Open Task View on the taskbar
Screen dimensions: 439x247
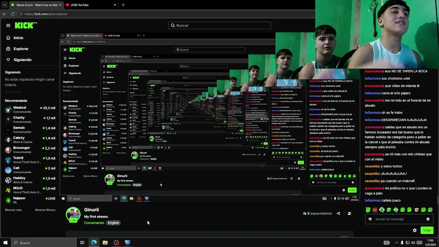82,243
